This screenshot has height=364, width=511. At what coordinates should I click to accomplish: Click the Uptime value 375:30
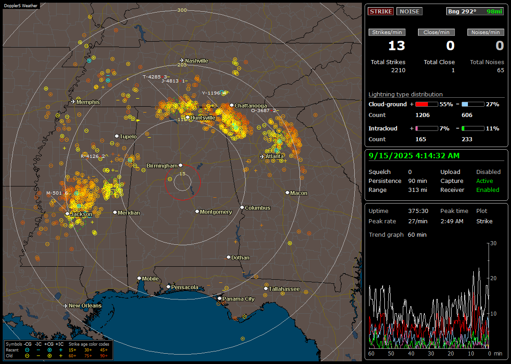tap(418, 211)
